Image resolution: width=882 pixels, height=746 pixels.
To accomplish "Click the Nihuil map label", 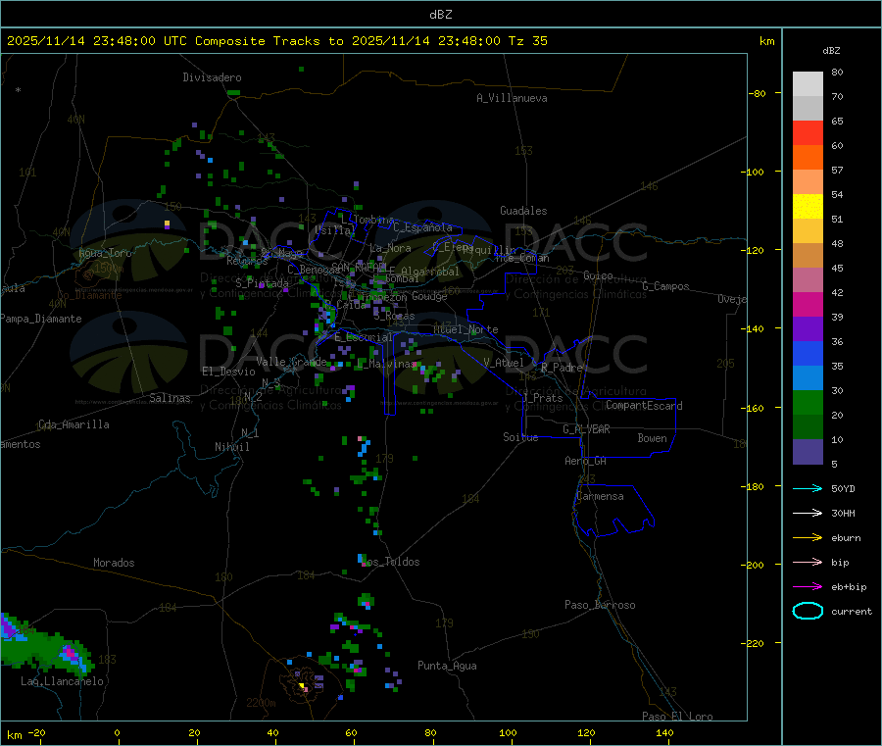I will click(x=231, y=447).
